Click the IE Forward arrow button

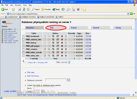13,9
